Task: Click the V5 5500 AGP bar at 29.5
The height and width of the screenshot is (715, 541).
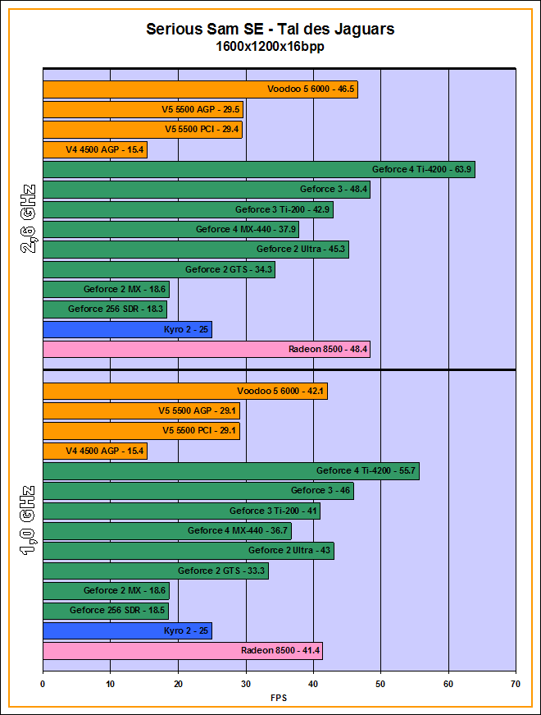Action: click(x=142, y=109)
